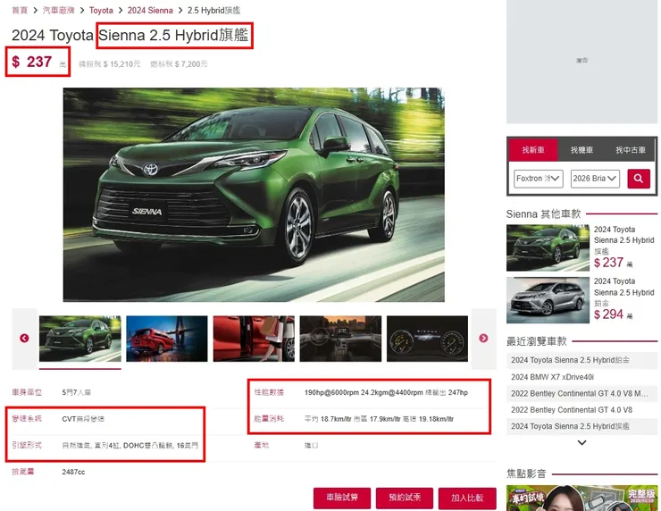Click the 預約試乘 button
661x511 pixels.
[x=405, y=498]
